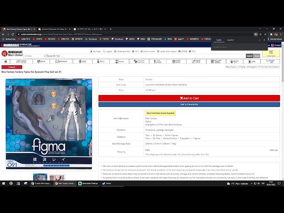The width and height of the screenshot is (284, 213).
Task: Open Steam from the taskbar
Action: pos(106,183)
